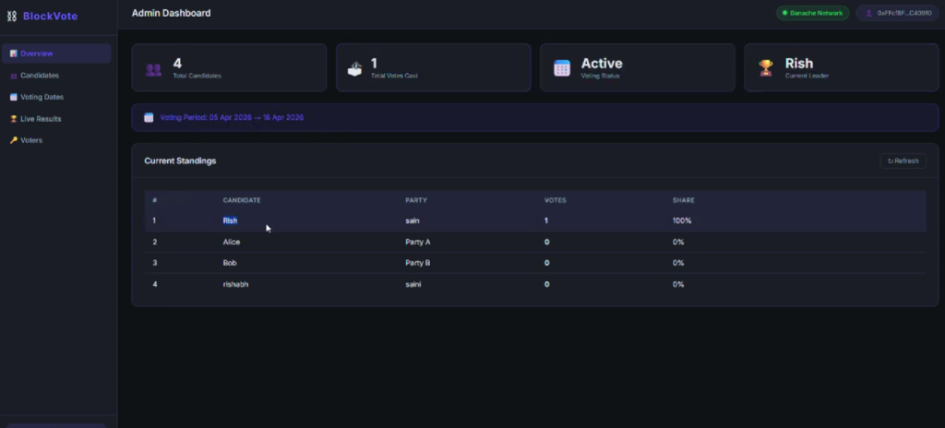Screen dimensions: 945x428
Task: Click the BlockVote brand title
Action: [50, 17]
